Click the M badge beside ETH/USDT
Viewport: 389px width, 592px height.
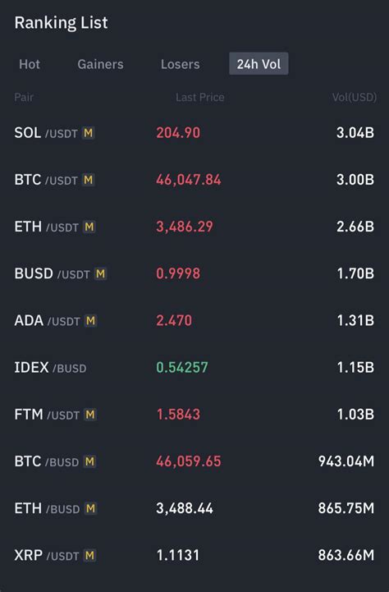[x=89, y=227]
